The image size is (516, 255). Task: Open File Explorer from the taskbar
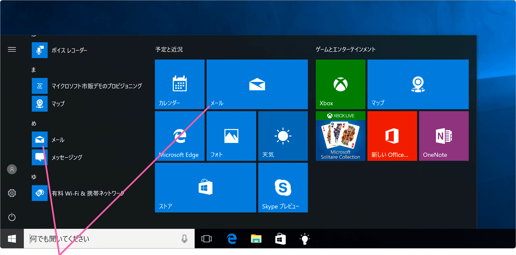[256, 239]
